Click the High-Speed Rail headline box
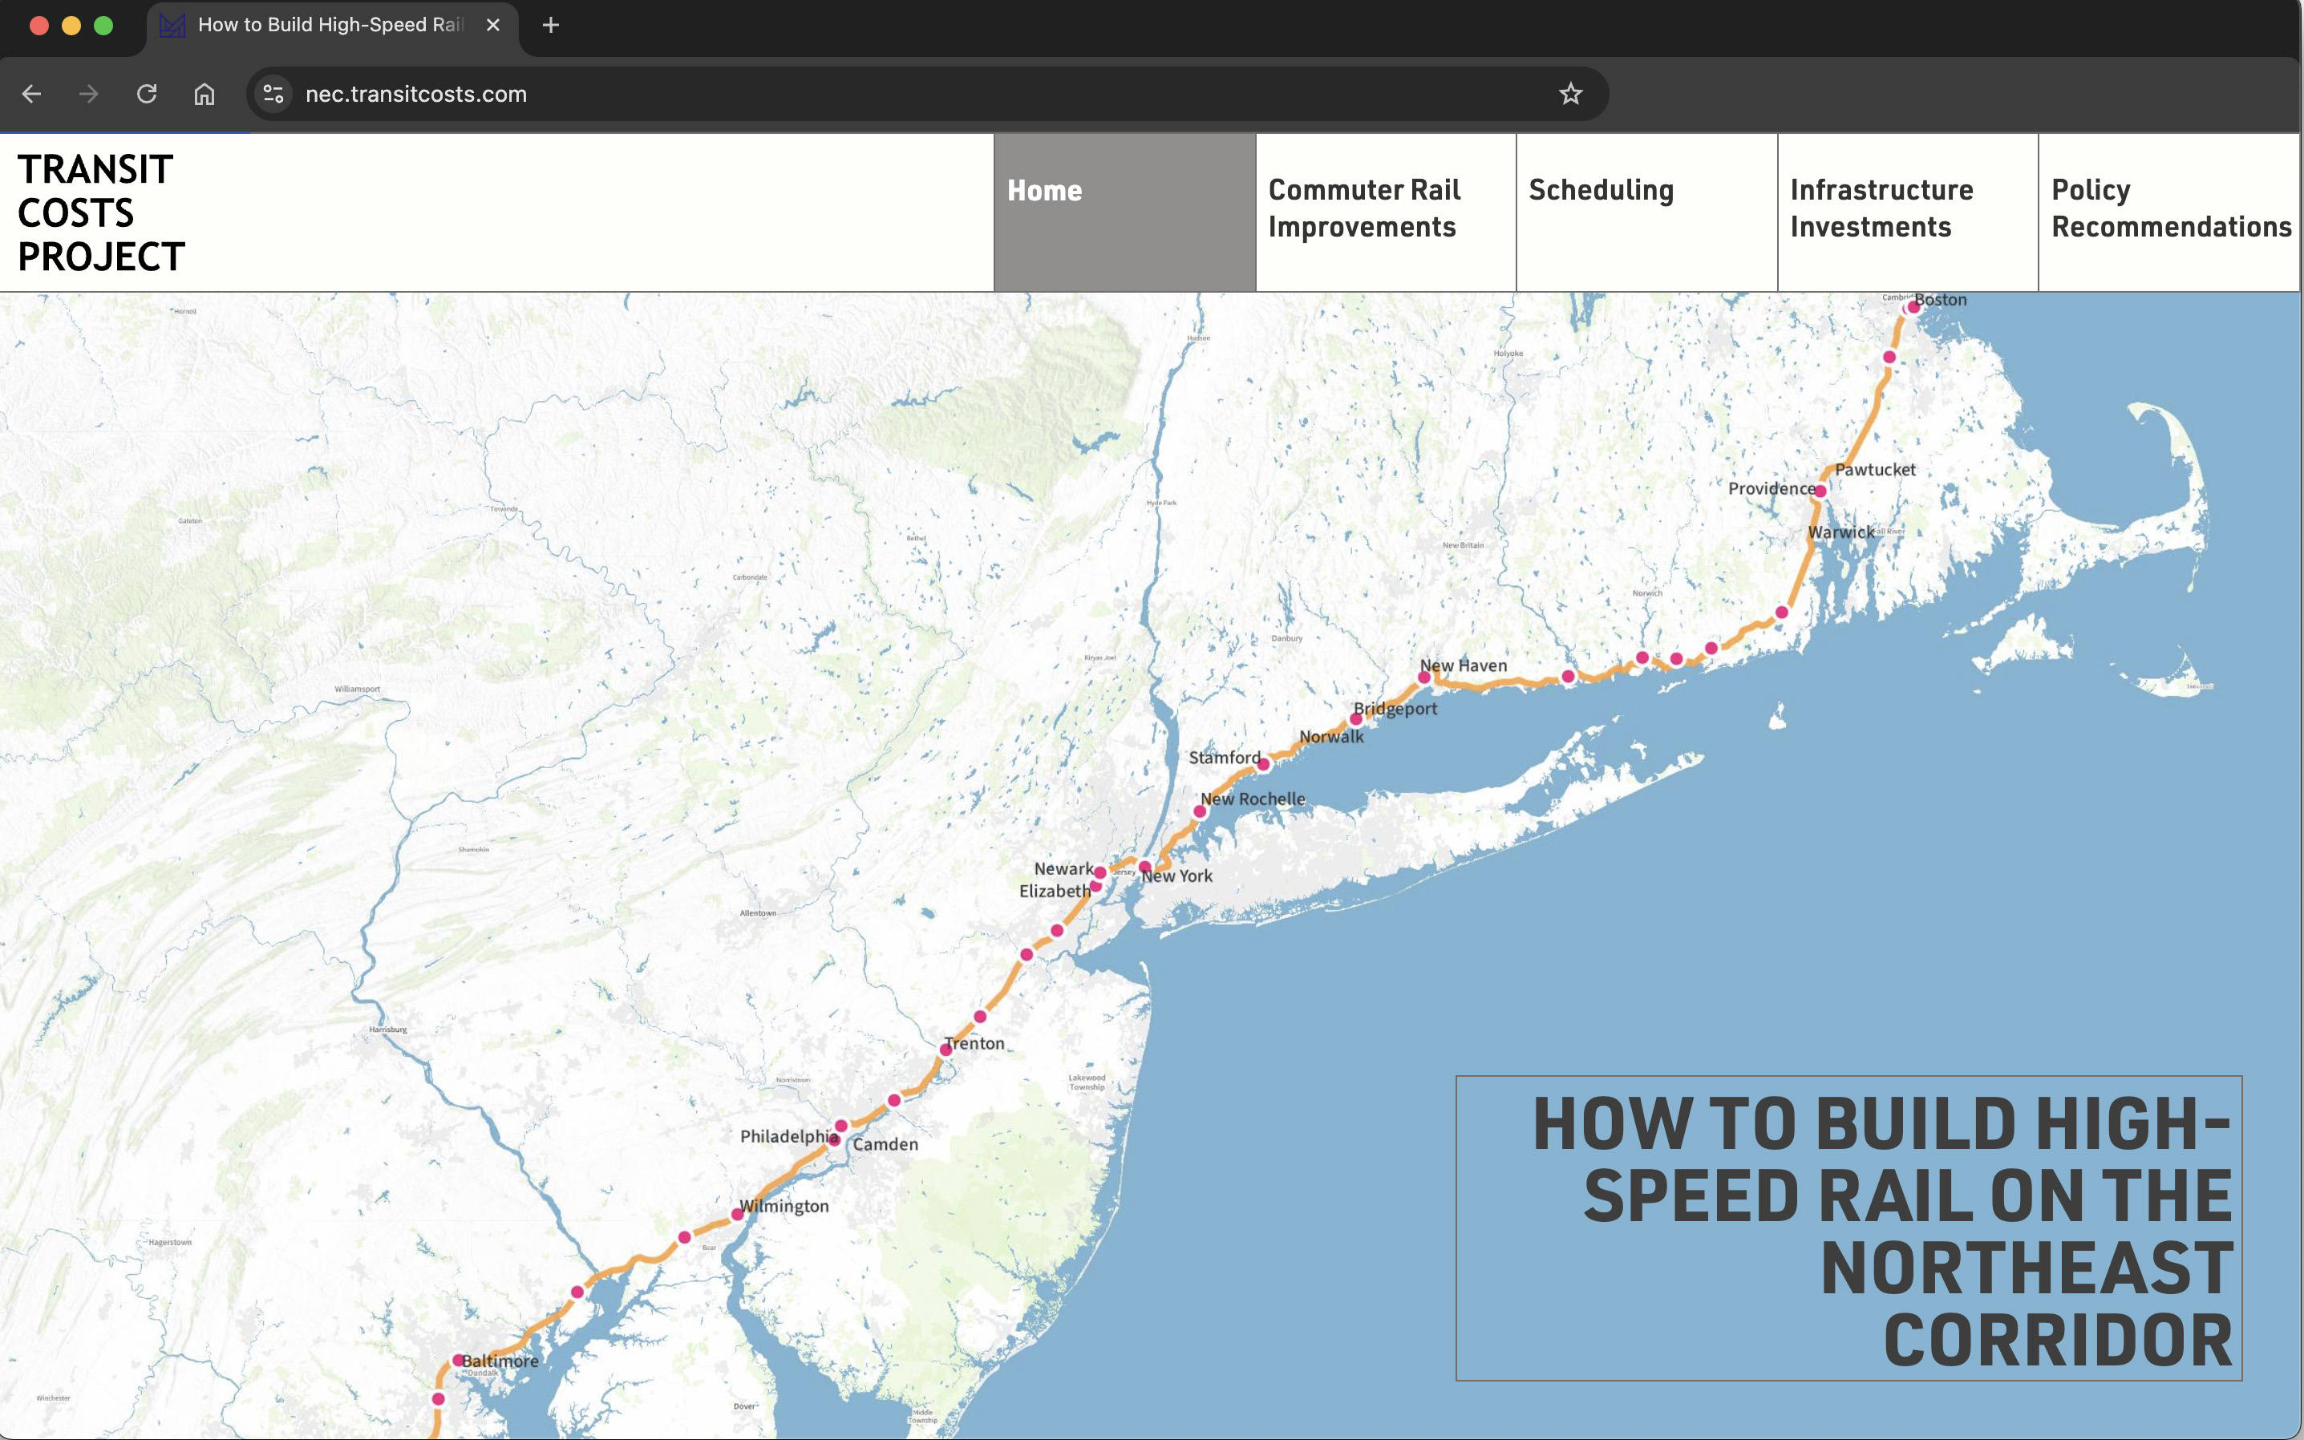 (1848, 1228)
